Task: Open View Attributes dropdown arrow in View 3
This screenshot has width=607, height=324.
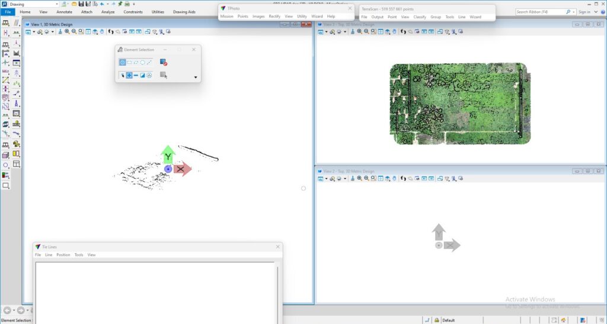Action: click(327, 32)
